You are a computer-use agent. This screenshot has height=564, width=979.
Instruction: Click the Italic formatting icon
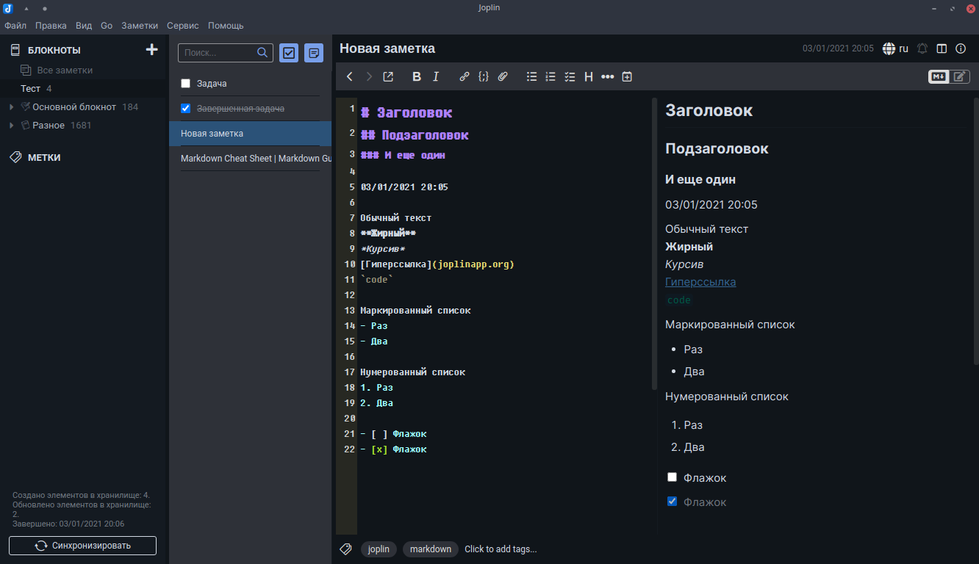(436, 76)
